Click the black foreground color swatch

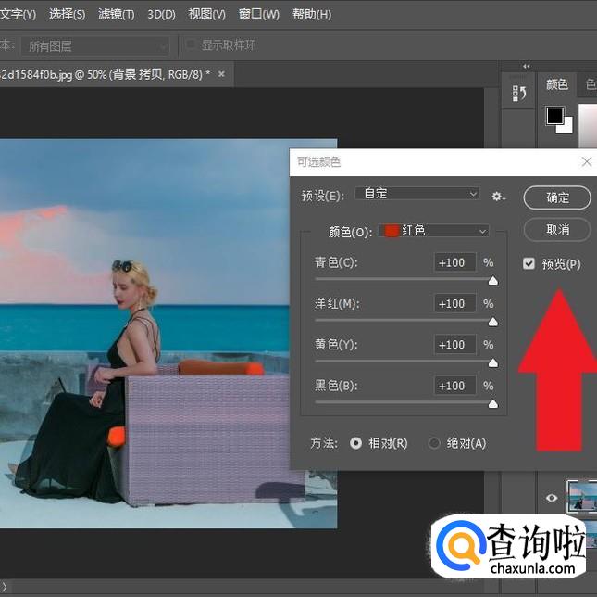tap(554, 116)
